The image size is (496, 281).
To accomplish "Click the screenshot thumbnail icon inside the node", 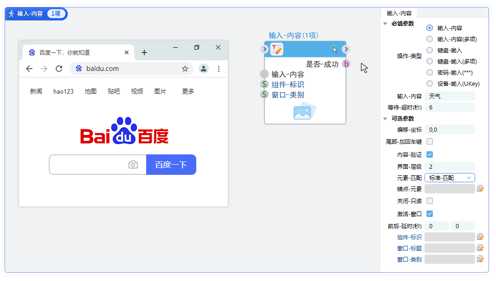I will pyautogui.click(x=305, y=111).
